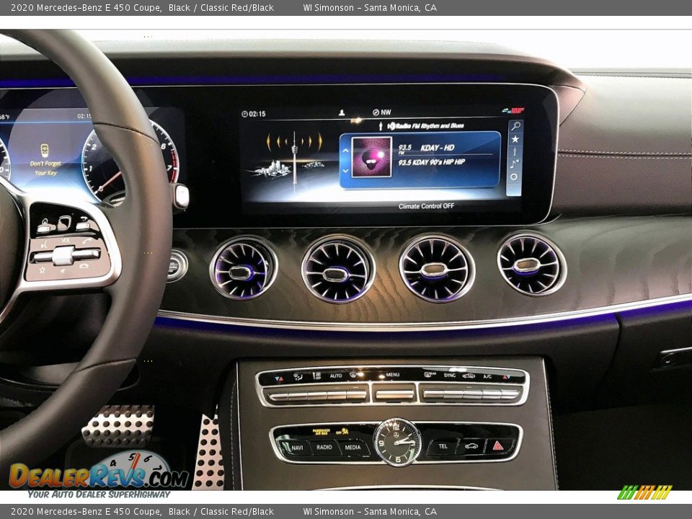Tap the radio antenna tuner icon
This screenshot has height=519, width=692.
pos(514,151)
